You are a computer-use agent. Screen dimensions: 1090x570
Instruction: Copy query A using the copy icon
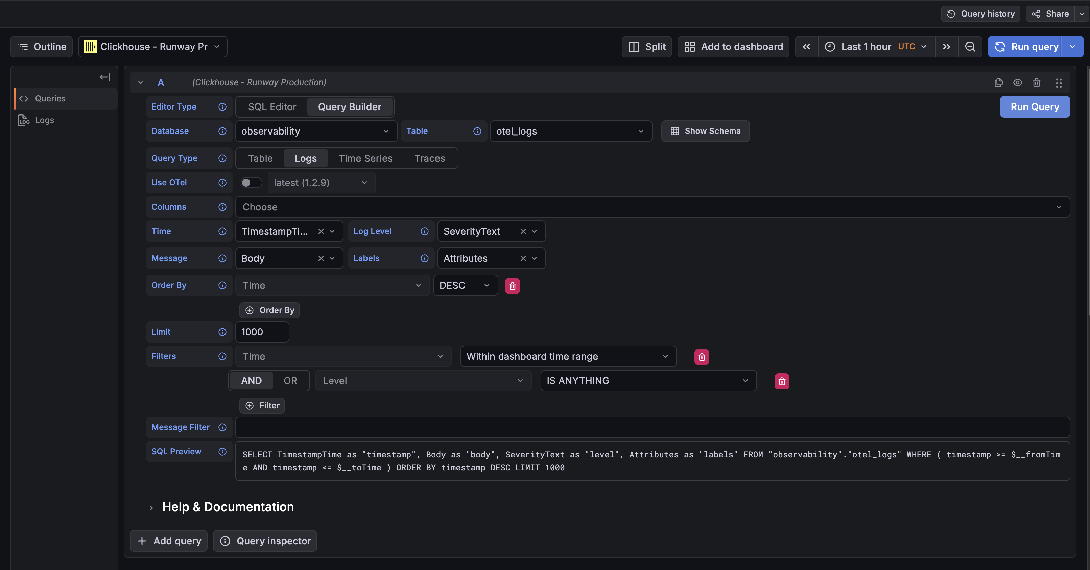[999, 82]
